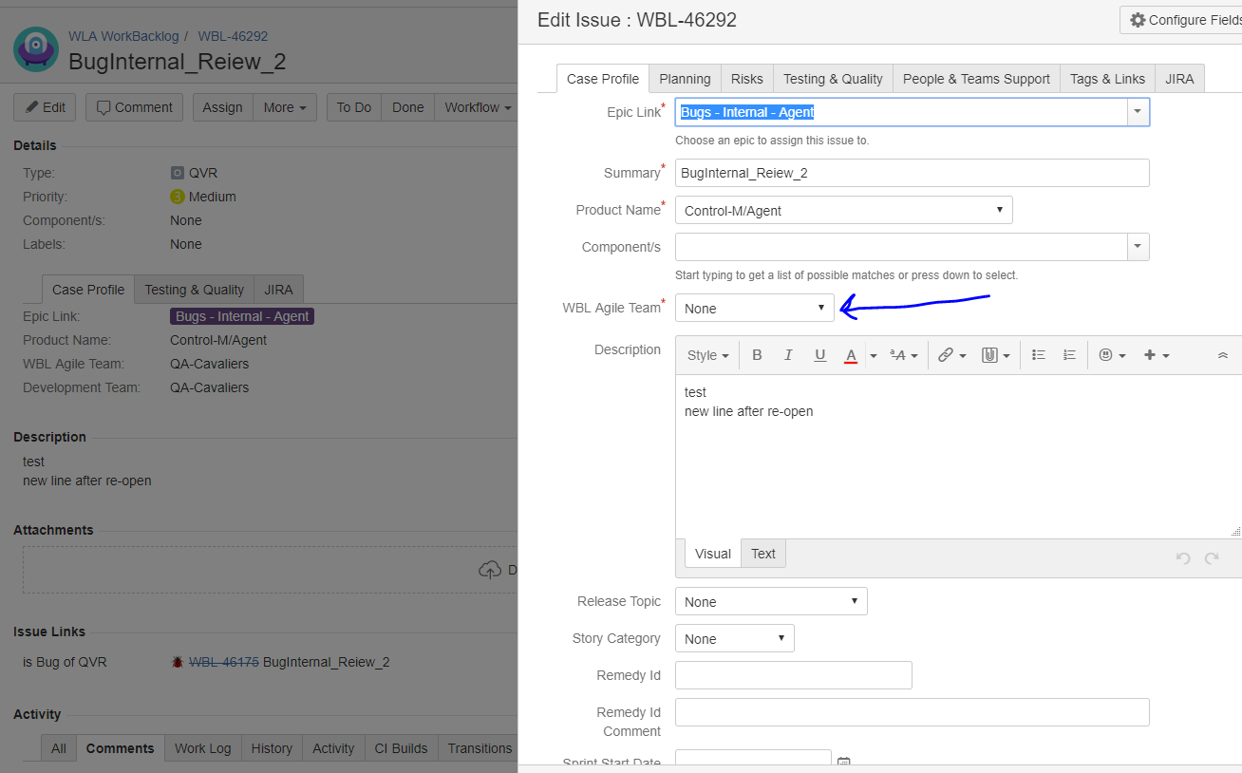Toggle bold formatting in the description editor

coord(757,355)
